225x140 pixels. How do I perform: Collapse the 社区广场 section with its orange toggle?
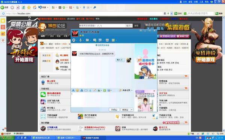pos(186,76)
